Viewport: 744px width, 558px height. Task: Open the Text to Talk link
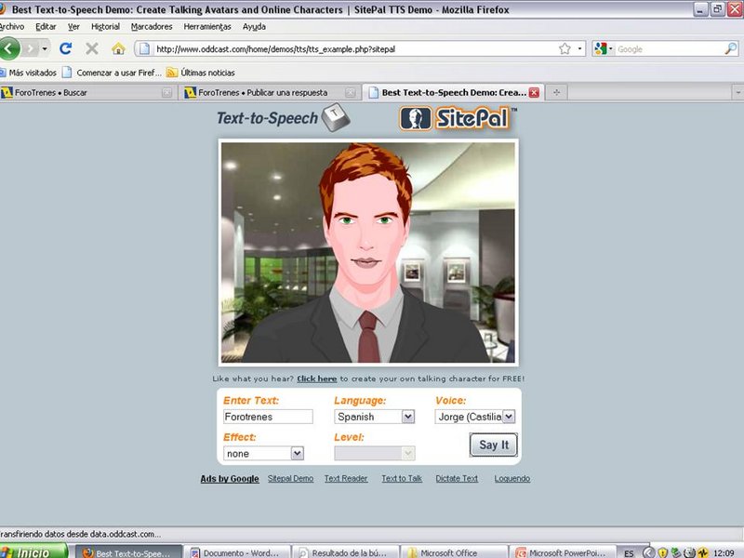[x=402, y=478]
